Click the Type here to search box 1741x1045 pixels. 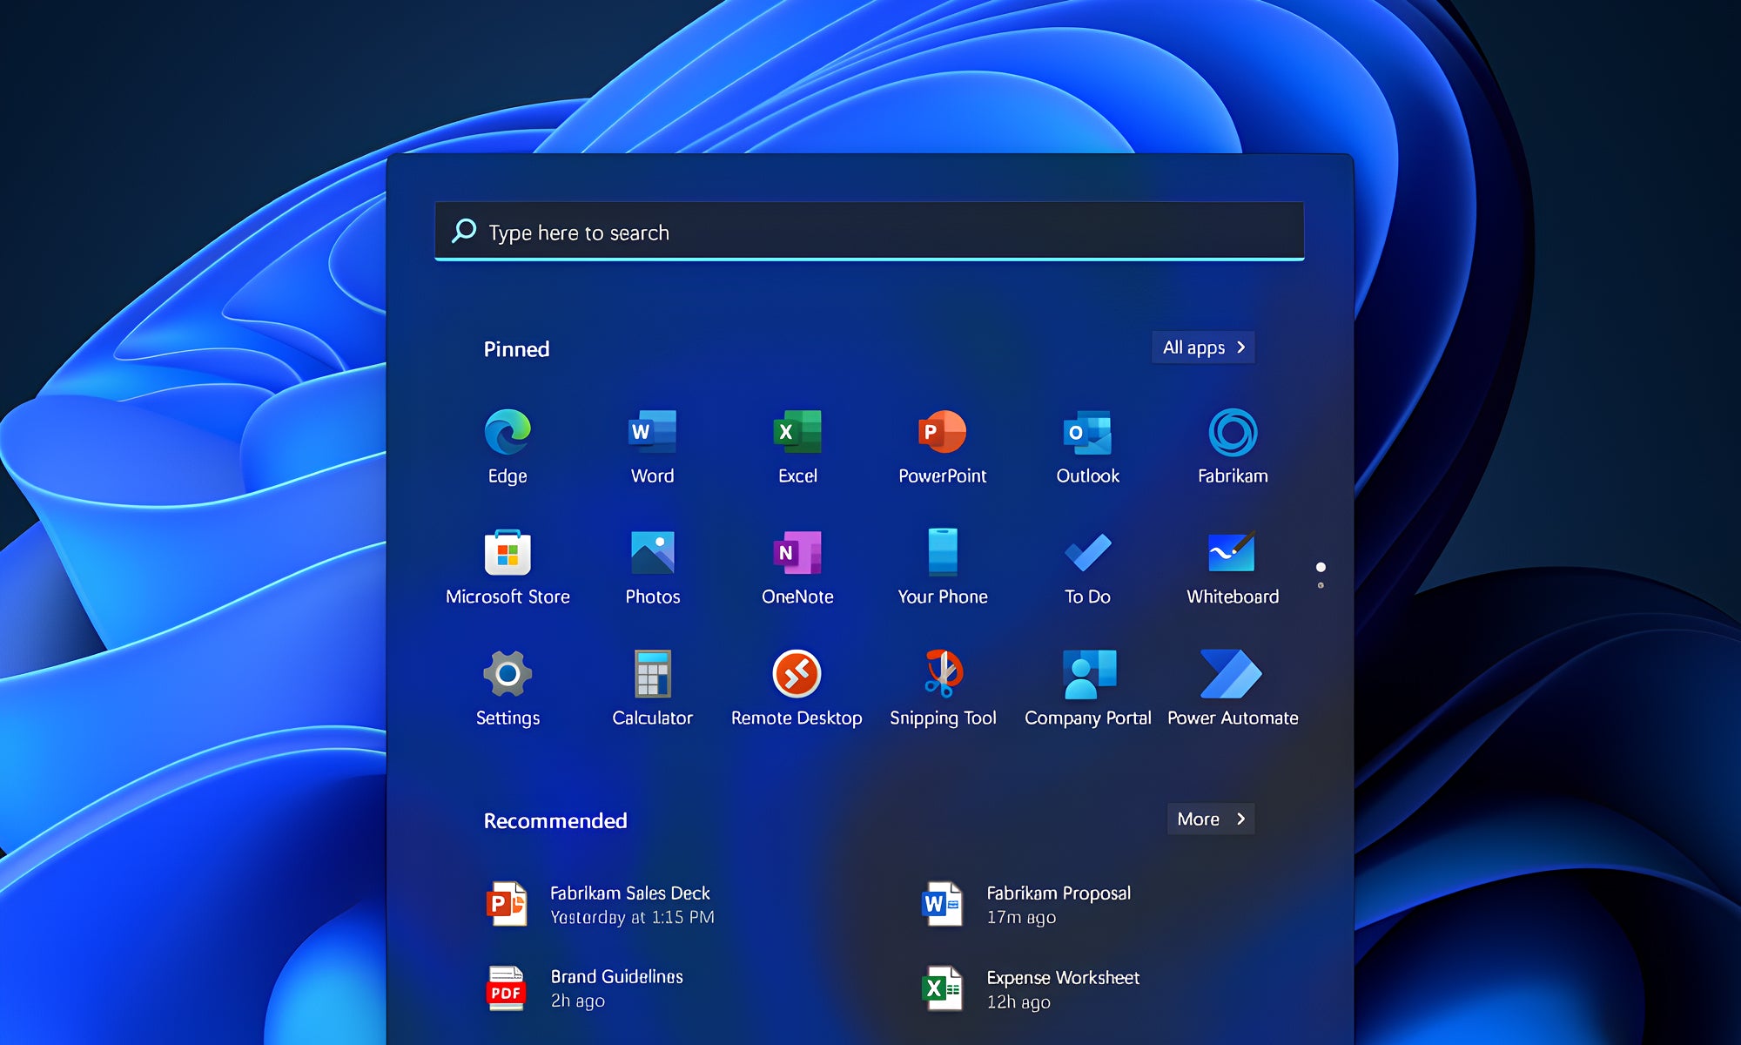pos(869,233)
